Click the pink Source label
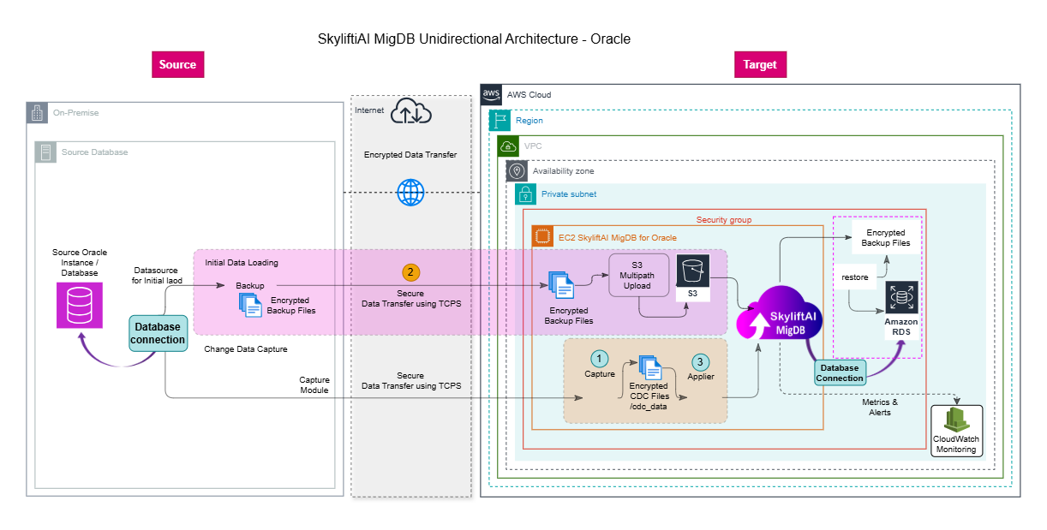This screenshot has height=530, width=1047. 178,64
